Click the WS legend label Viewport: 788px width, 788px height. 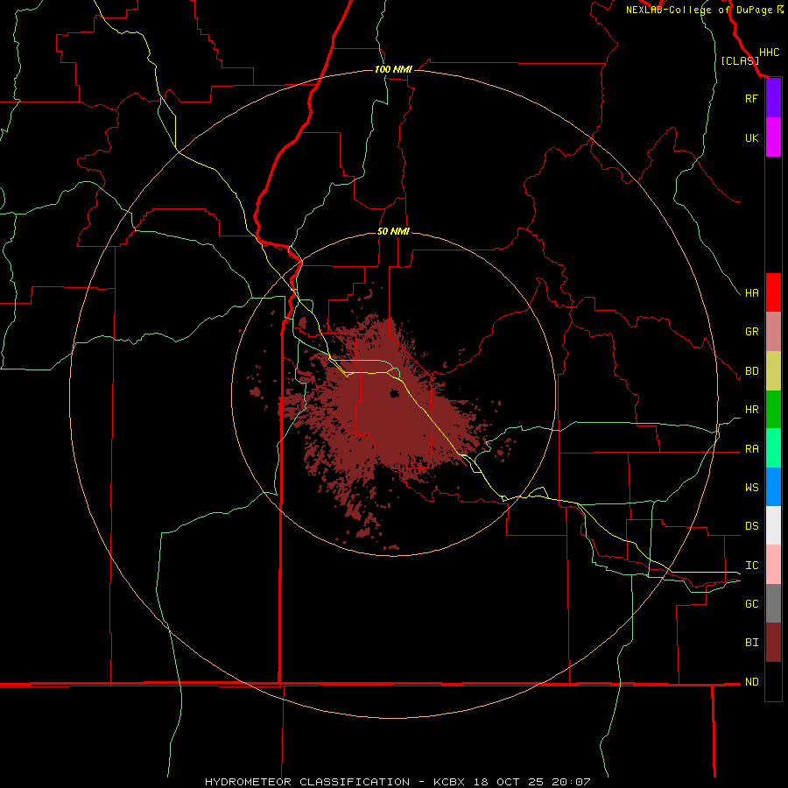(x=751, y=488)
